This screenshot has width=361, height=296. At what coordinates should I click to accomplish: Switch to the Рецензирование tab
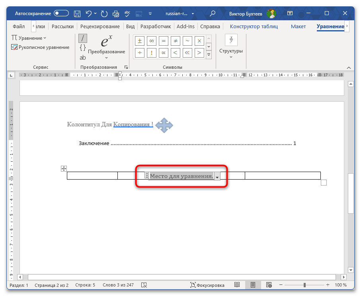[100, 27]
